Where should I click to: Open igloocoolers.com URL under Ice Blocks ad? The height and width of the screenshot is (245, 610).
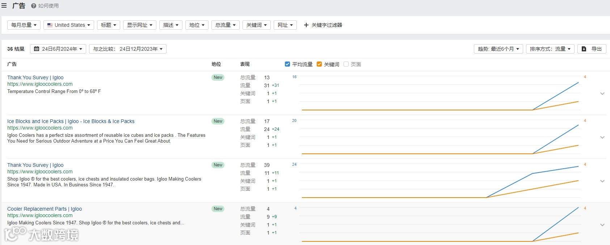pyautogui.click(x=40, y=128)
